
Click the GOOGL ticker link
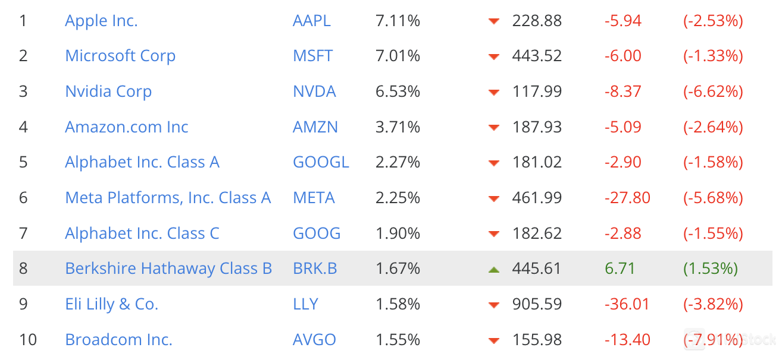coord(321,162)
